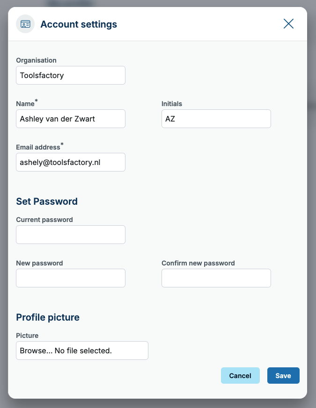Click the Profile picture section heading
316x408 pixels.
point(48,317)
